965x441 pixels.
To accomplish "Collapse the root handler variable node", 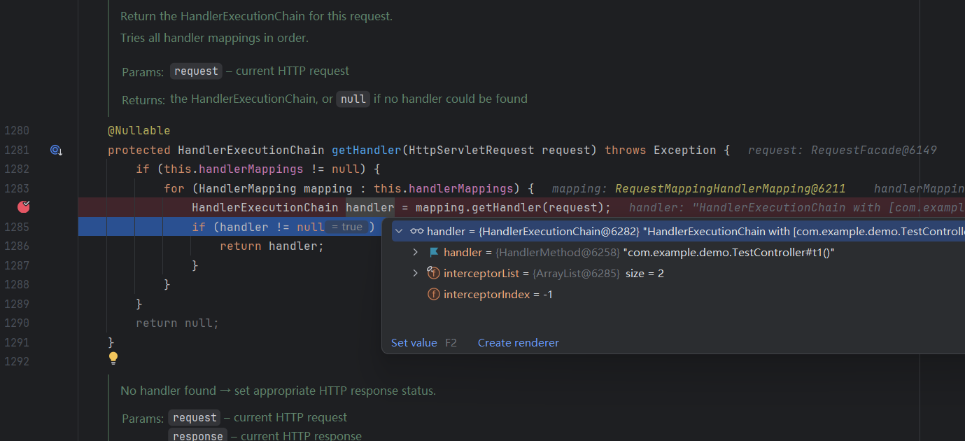I will 399,232.
